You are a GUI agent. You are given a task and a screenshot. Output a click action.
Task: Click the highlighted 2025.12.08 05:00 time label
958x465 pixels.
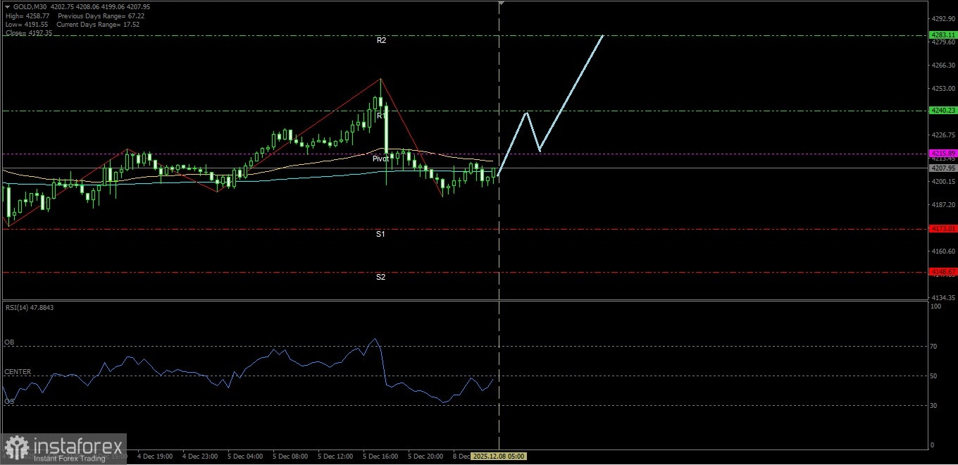point(497,457)
